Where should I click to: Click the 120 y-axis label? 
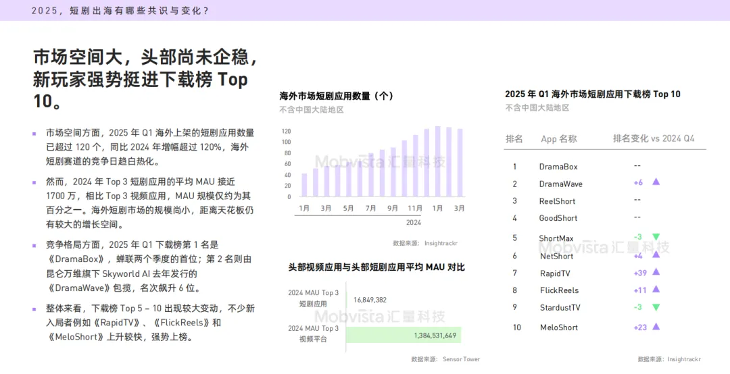click(286, 131)
